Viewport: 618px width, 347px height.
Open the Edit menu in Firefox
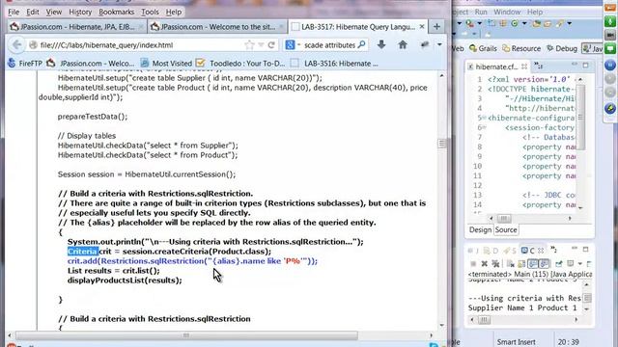point(32,12)
